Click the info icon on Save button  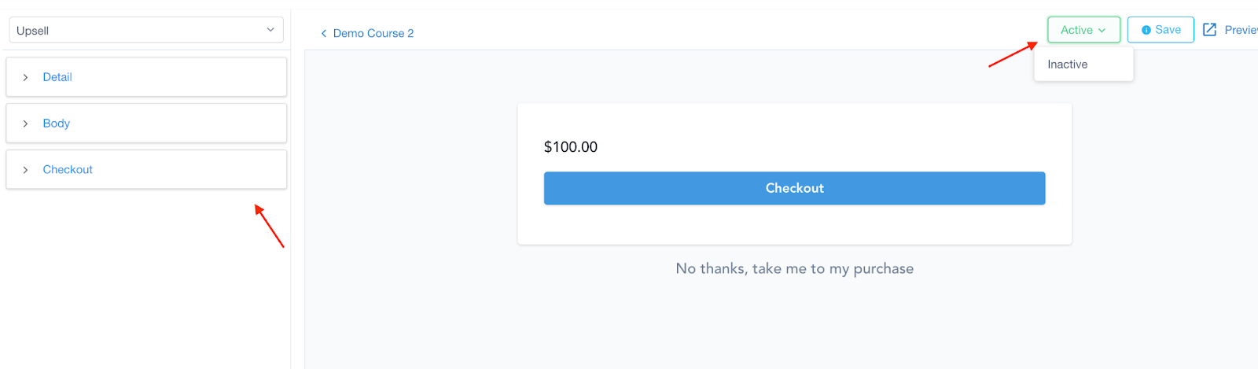click(1146, 30)
